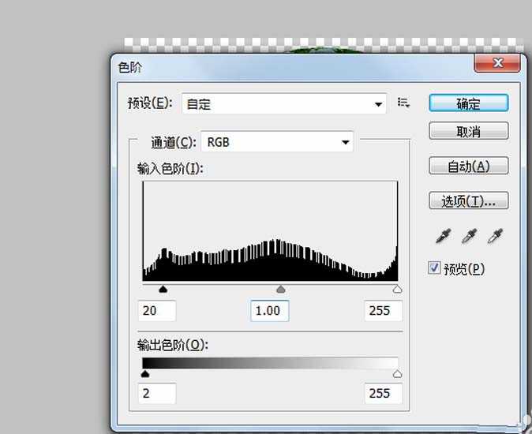Click the input highlight field showing 255
Image resolution: width=532 pixels, height=434 pixels.
coord(383,310)
